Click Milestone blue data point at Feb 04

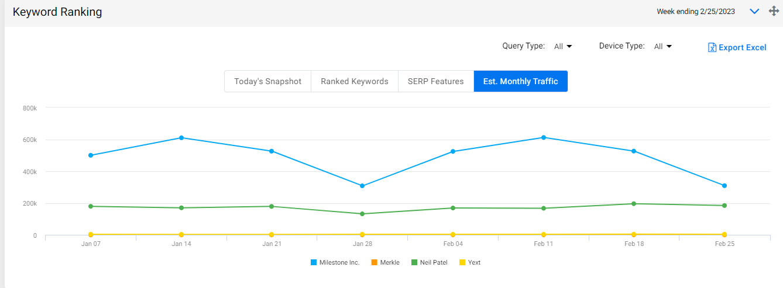click(453, 151)
